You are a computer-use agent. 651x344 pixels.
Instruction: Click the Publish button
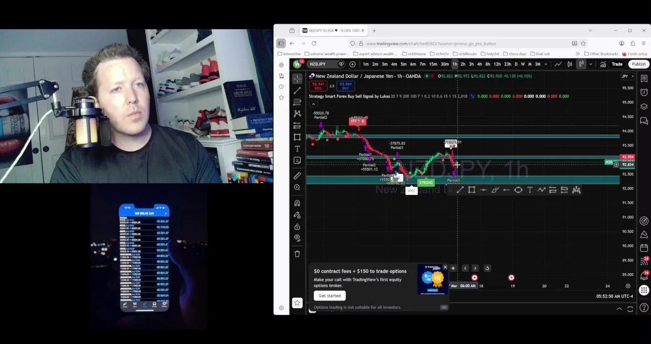639,64
